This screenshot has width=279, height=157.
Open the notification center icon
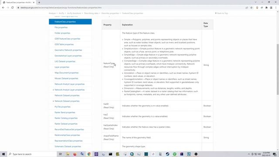pos(275,154)
